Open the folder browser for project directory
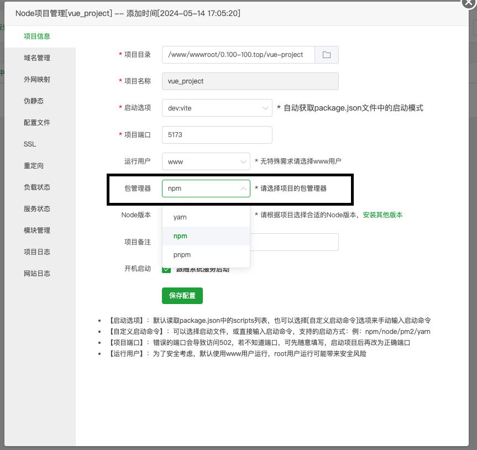The height and width of the screenshot is (450, 477). click(327, 55)
